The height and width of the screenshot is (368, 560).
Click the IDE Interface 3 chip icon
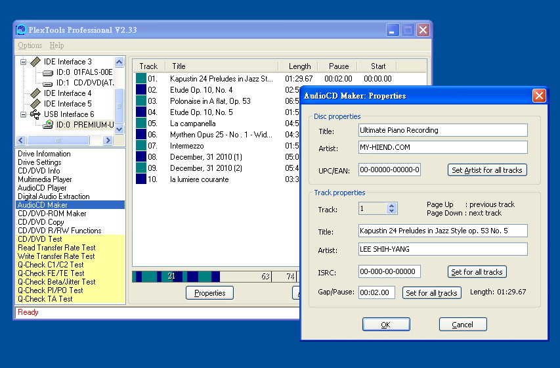35,62
